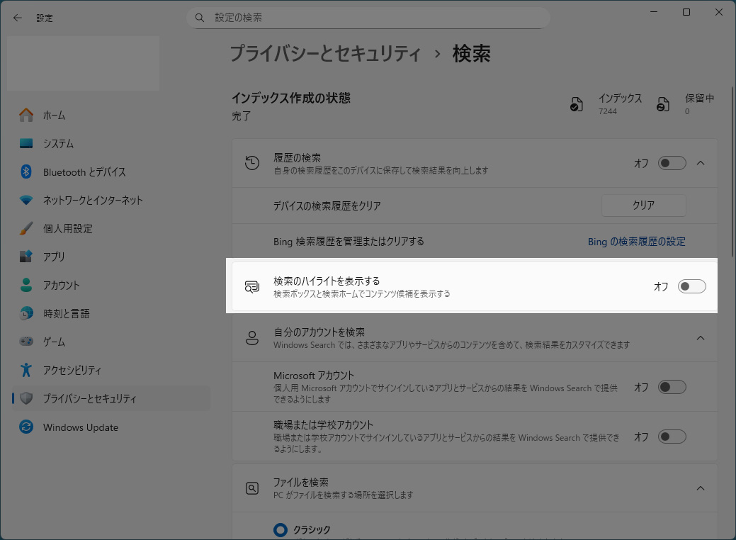Click the Windows Update icon

click(x=26, y=427)
